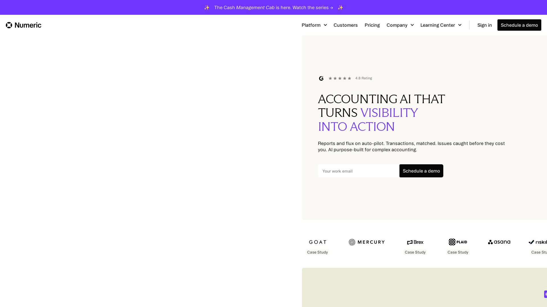Click the Plaid logo
Viewport: 547px width, 307px height.
[458, 242]
